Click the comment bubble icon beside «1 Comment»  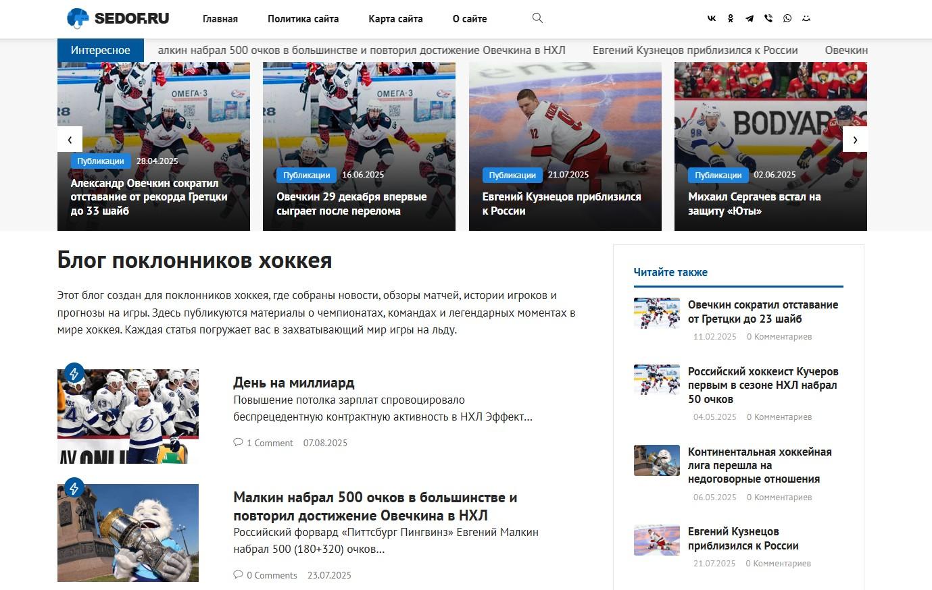point(238,443)
